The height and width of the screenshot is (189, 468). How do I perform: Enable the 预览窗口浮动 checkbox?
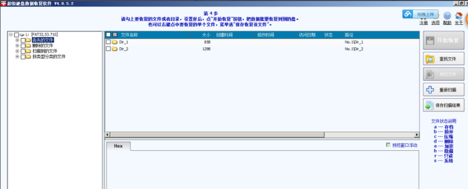(x=389, y=145)
